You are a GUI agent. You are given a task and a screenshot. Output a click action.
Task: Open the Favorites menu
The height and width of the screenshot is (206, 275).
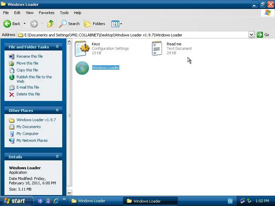pos(47,13)
